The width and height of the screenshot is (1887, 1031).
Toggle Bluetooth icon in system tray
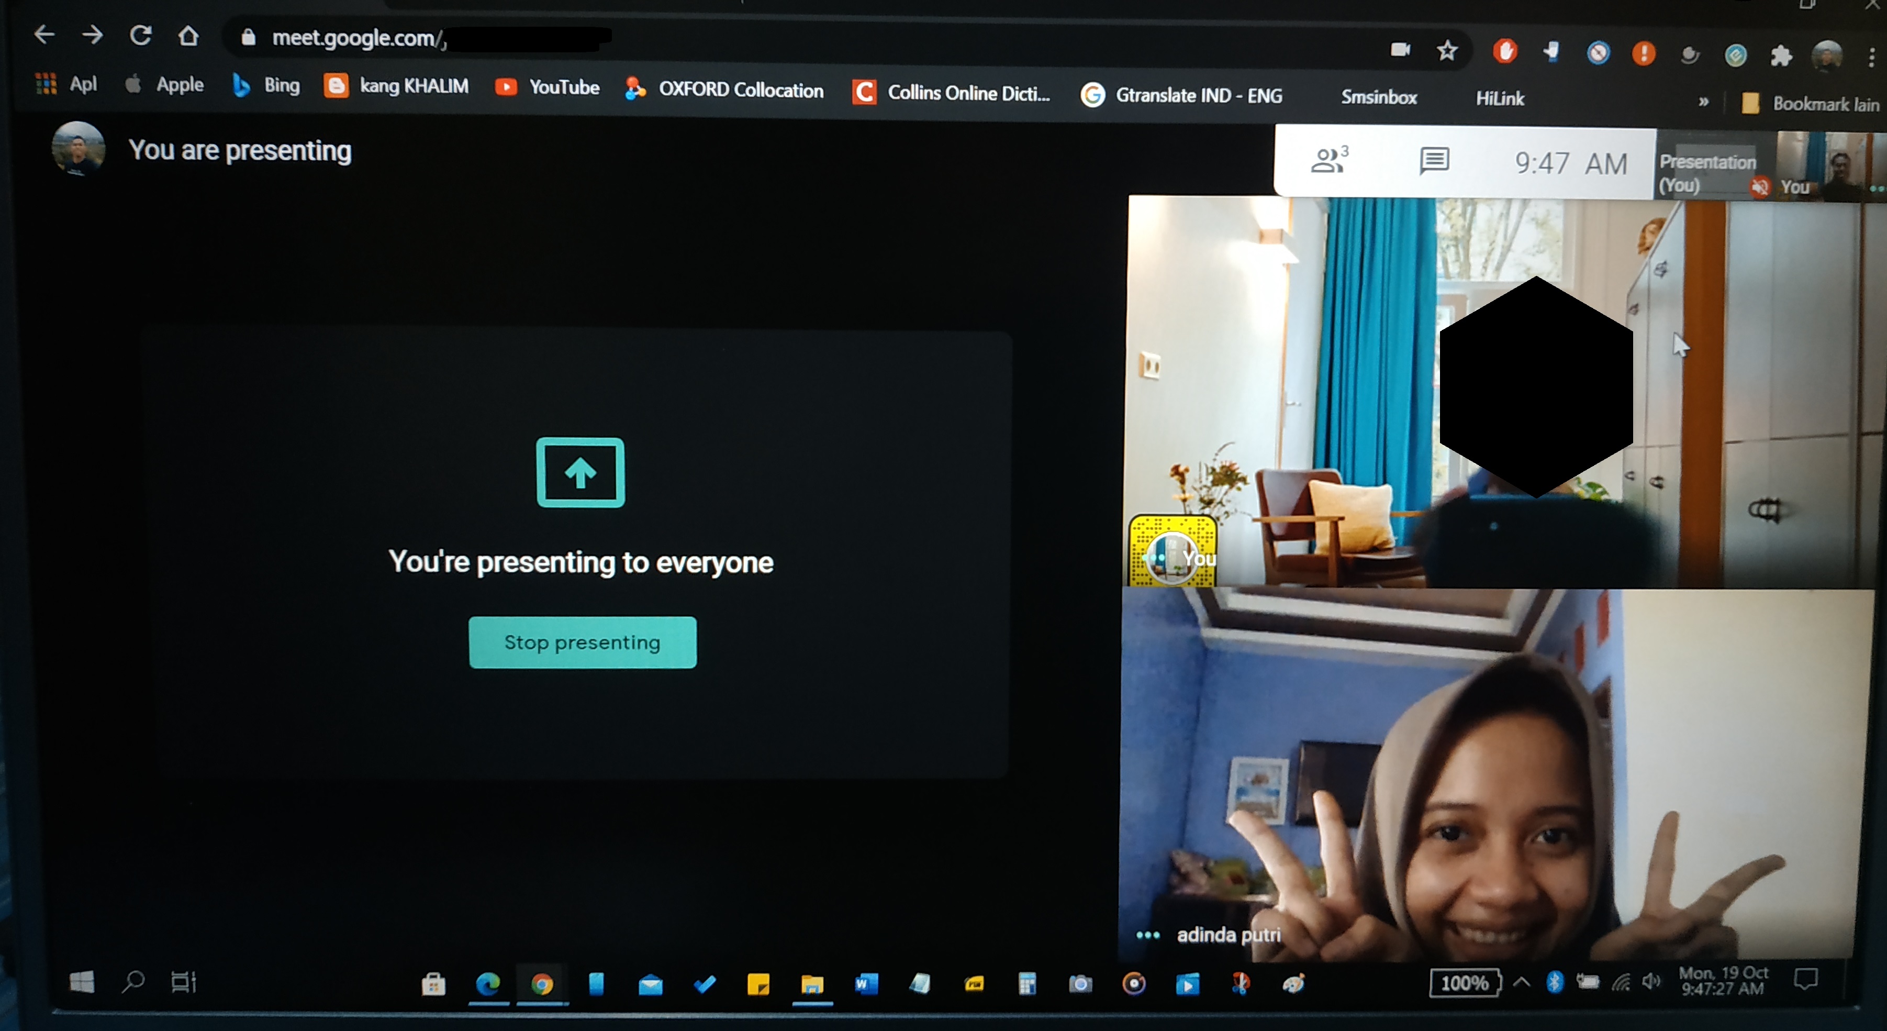tap(1555, 981)
